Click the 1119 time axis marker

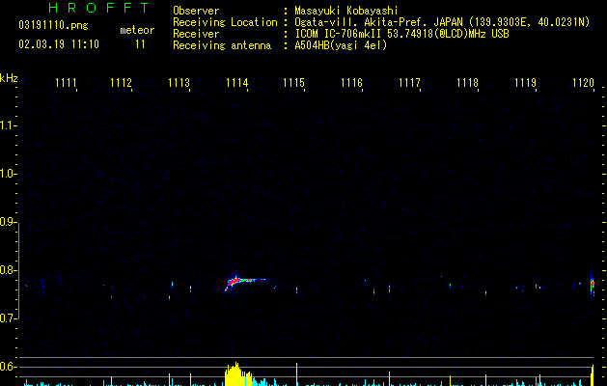pos(525,82)
